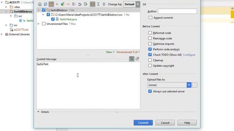
Task: Click the 'Unversioned: 0 of 7' text
Action: tap(128, 52)
